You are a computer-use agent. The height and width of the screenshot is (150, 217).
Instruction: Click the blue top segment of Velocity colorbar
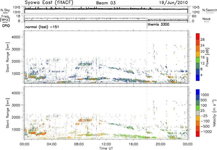198,92
